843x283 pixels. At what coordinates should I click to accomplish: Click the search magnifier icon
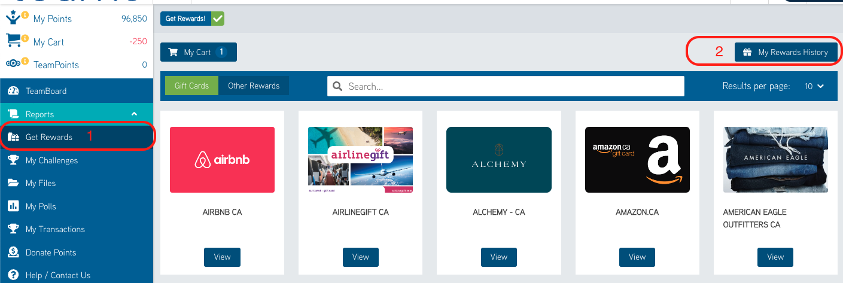(x=337, y=86)
